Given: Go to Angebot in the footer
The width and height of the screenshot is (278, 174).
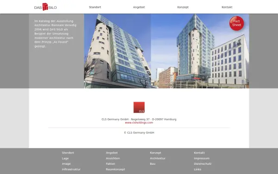Looking at the screenshot, I should coord(112,153).
